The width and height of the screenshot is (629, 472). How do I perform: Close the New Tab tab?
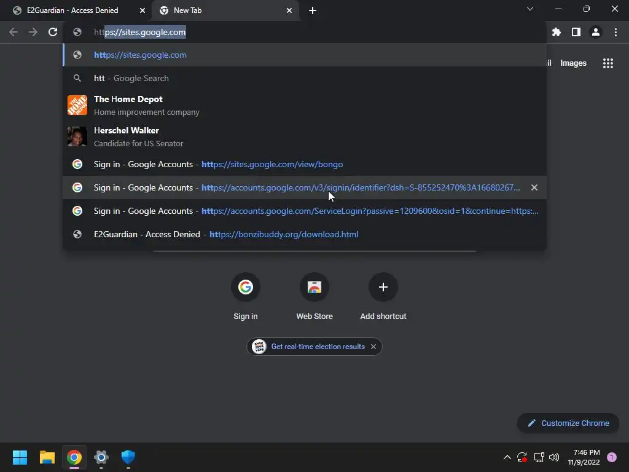[x=289, y=10]
